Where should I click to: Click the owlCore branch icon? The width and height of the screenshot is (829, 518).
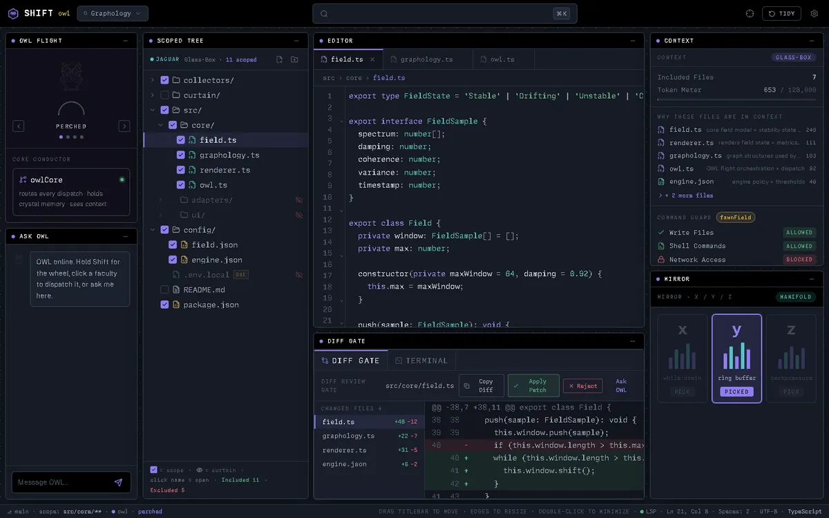[x=23, y=180]
